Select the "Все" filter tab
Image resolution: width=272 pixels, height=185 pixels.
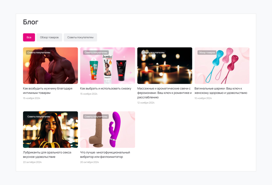pyautogui.click(x=29, y=37)
